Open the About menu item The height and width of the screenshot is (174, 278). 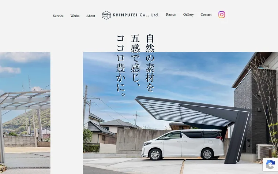[91, 16]
